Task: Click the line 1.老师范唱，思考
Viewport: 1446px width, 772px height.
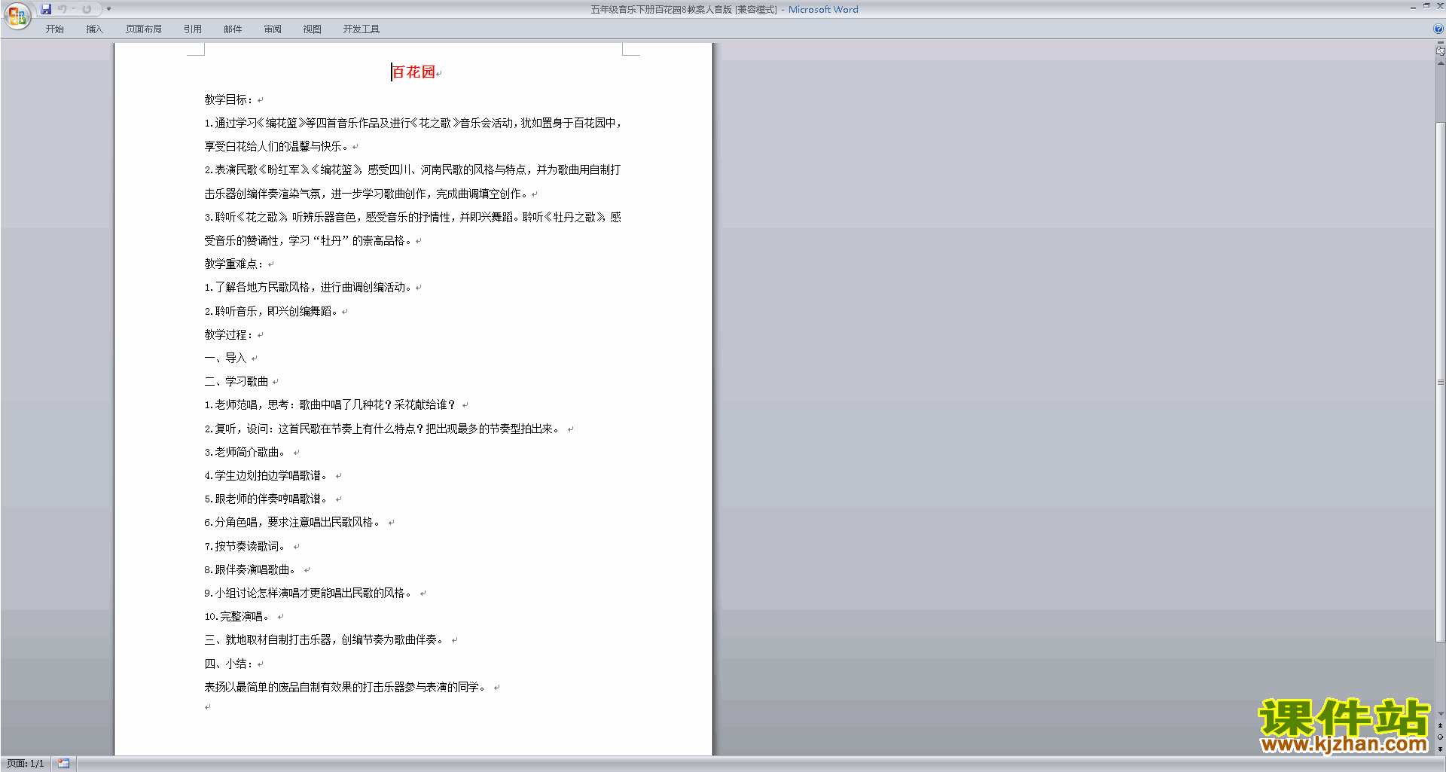Action: pyautogui.click(x=330, y=404)
